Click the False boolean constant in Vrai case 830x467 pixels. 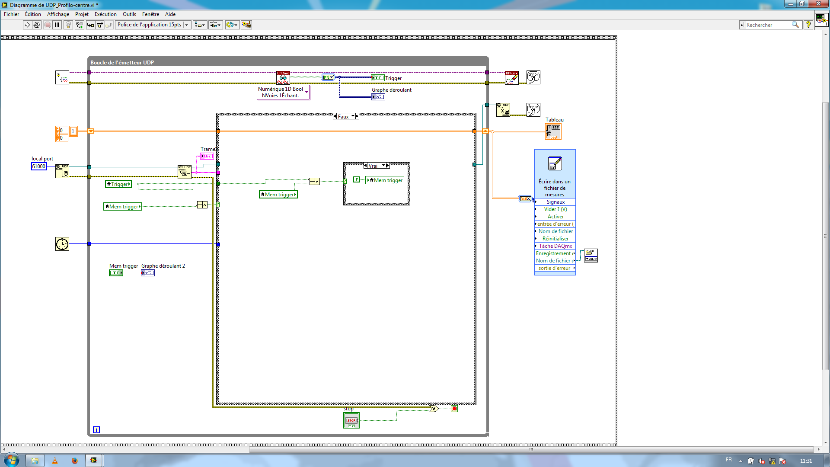tap(357, 179)
